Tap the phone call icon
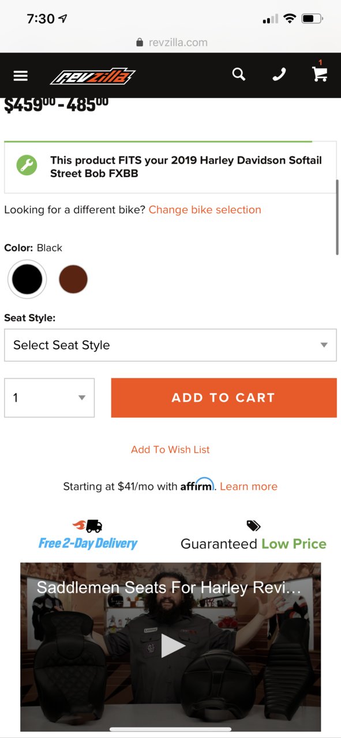 click(279, 74)
